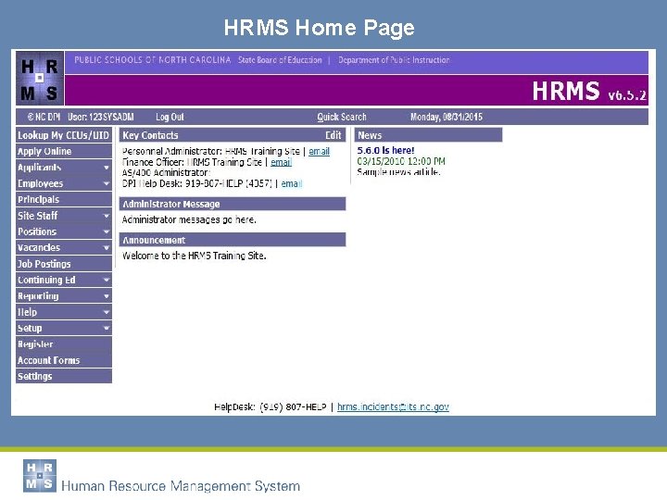The image size is (667, 500).
Task: Click Department of Public Instruction link
Action: click(394, 60)
